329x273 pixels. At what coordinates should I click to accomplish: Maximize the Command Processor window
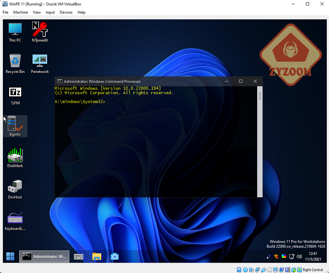pos(241,81)
